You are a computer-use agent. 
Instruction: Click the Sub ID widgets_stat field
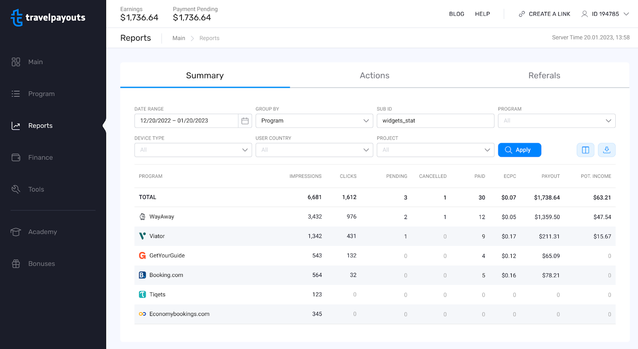point(435,121)
